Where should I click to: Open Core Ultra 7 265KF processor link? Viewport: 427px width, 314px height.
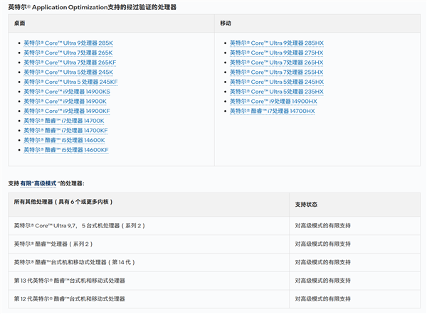click(70, 63)
